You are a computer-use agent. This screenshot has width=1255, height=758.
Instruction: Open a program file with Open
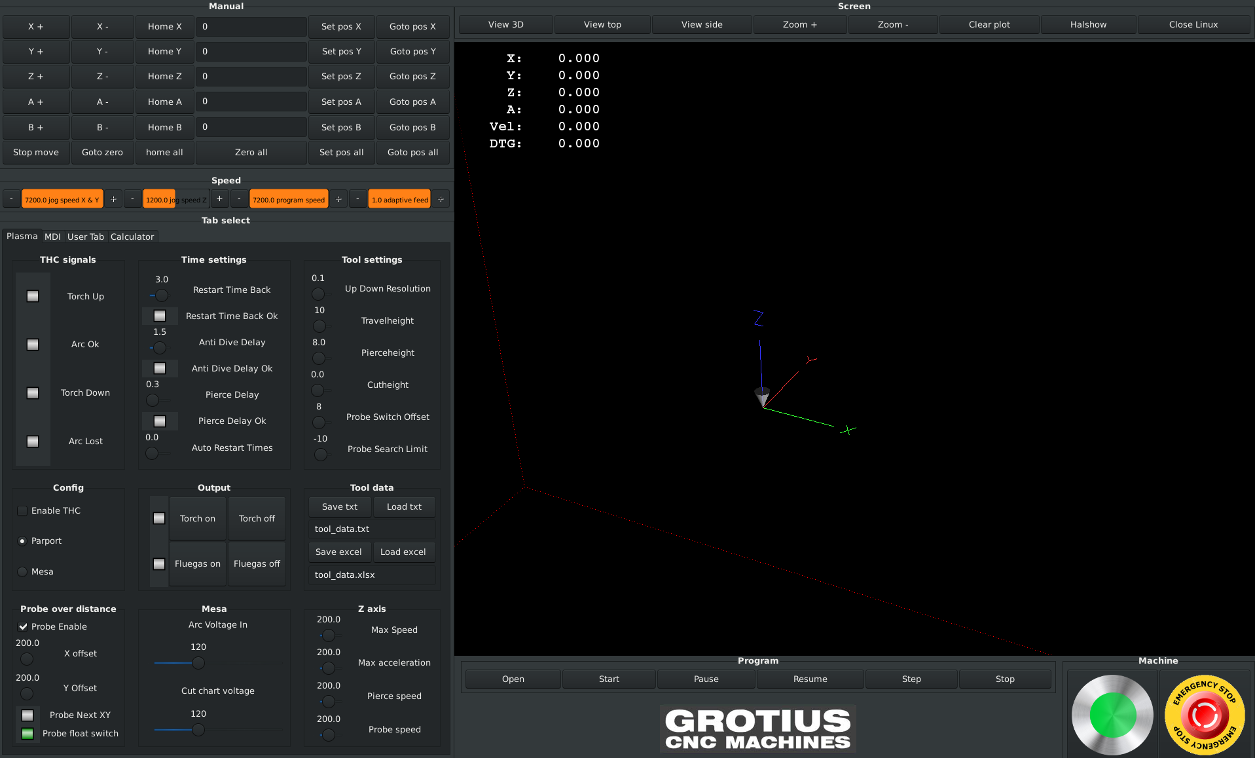click(513, 679)
